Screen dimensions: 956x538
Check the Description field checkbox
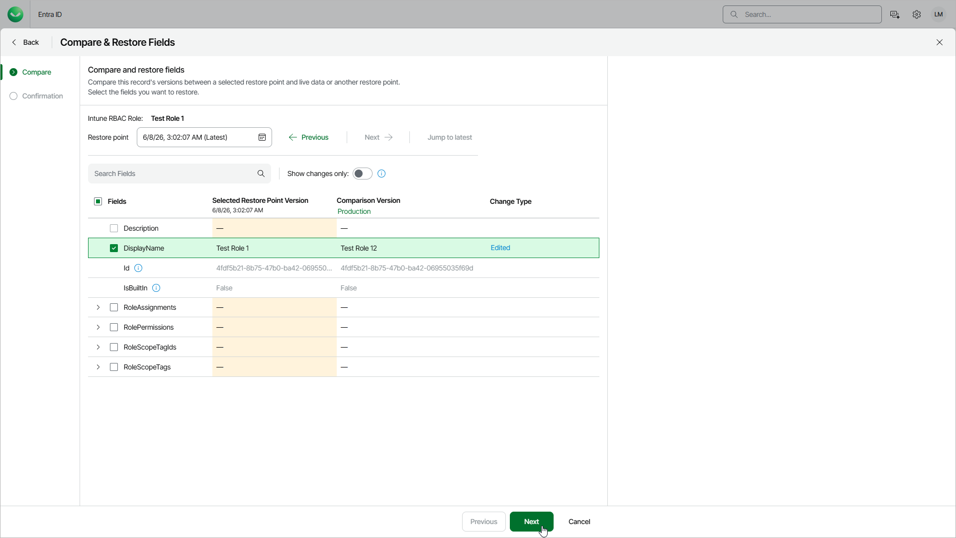coord(114,228)
